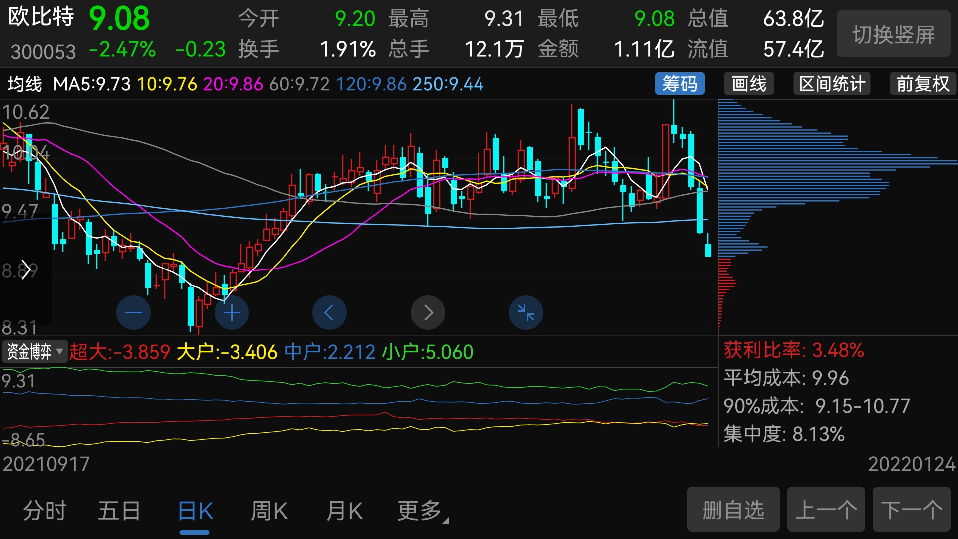Select 周K weekly tab
The height and width of the screenshot is (539, 958).
(x=269, y=511)
